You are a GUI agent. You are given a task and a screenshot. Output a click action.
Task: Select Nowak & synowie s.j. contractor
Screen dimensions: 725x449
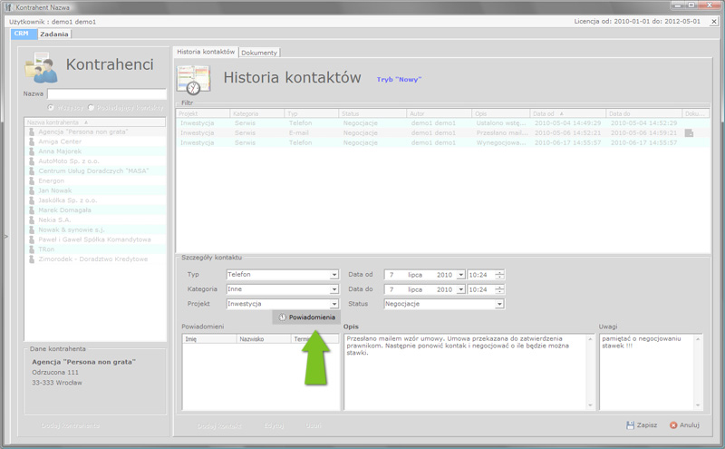pyautogui.click(x=95, y=229)
